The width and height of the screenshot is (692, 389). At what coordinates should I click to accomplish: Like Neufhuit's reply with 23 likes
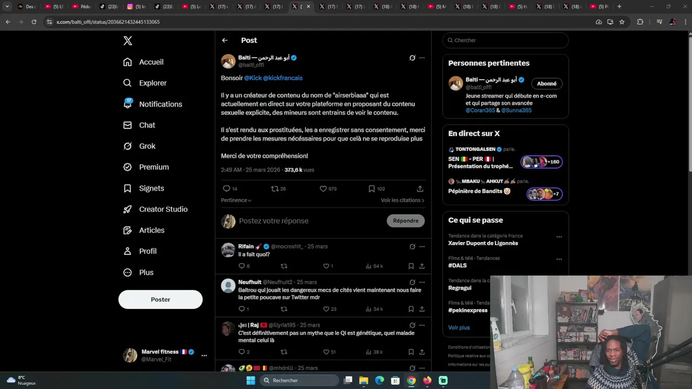(326, 309)
